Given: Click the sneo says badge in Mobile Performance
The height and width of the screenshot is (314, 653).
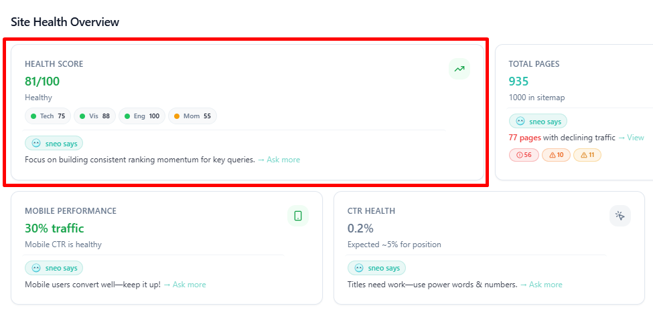Looking at the screenshot, I should 54,268.
